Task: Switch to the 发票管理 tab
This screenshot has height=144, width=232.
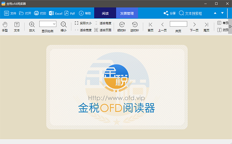Action: coord(127,13)
